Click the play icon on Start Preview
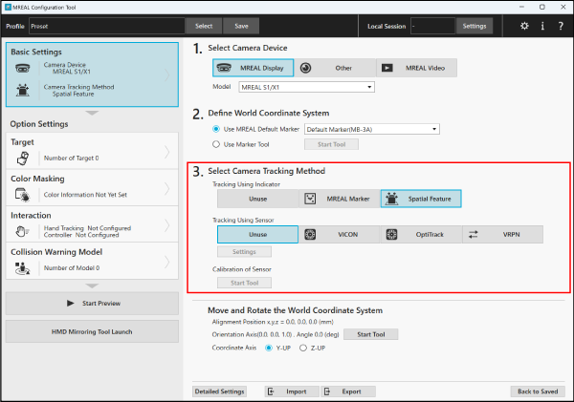This screenshot has width=574, height=402. (x=70, y=303)
